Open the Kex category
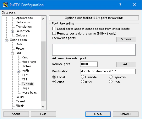The width and height of the screenshot is (142, 119). tap(25, 57)
